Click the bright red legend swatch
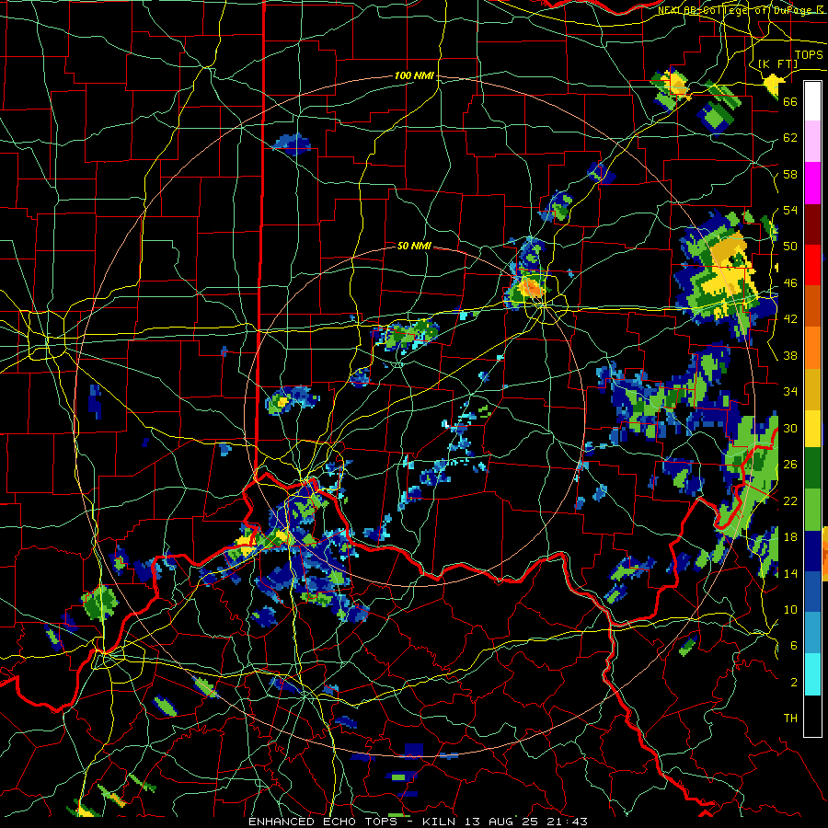The width and height of the screenshot is (828, 828). (x=812, y=264)
